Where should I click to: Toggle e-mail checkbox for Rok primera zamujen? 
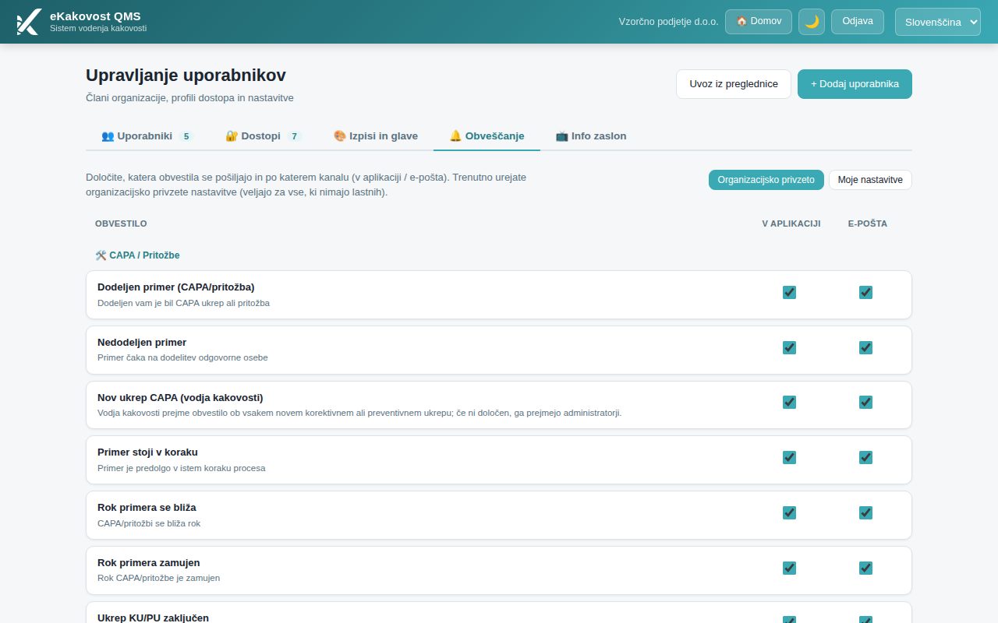pyautogui.click(x=865, y=568)
